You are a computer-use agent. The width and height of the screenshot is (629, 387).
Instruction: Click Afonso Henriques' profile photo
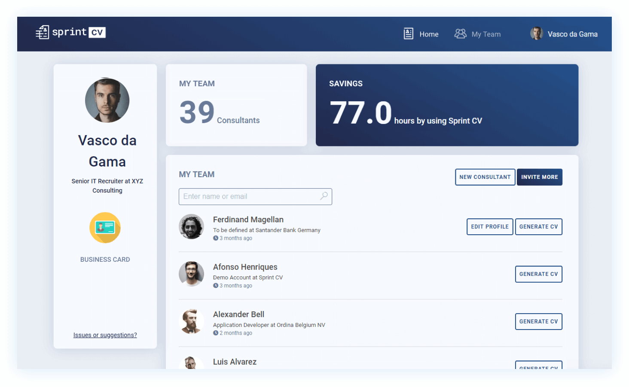coord(191,274)
